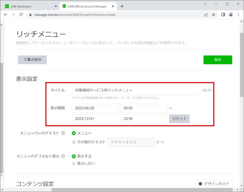This screenshot has width=244, height=192.
Task: Click the 表示設定 section heading
Action: click(x=27, y=79)
